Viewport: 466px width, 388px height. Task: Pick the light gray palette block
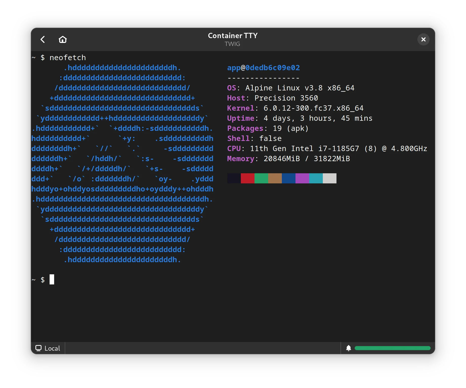(329, 178)
